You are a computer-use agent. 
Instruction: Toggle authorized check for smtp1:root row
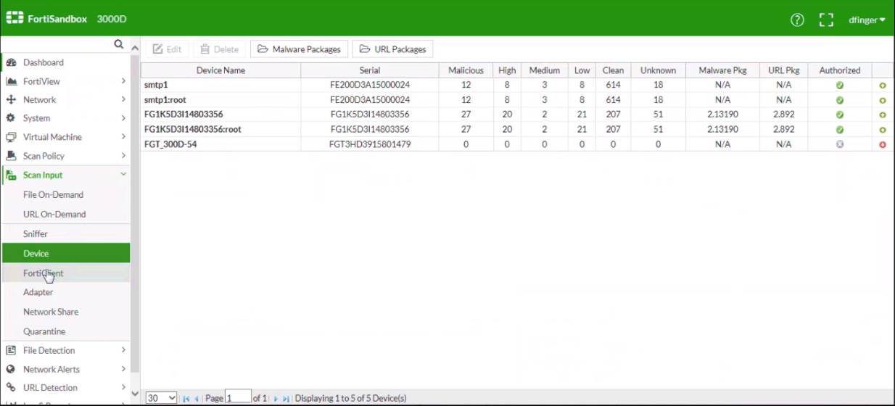click(840, 100)
